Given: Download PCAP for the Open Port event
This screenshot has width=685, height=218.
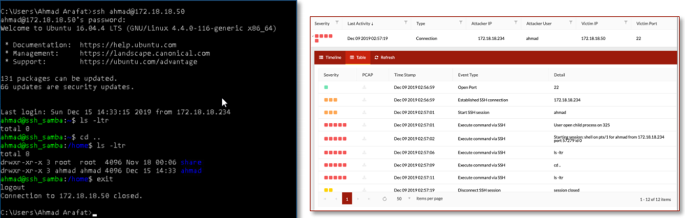Looking at the screenshot, I should (365, 88).
